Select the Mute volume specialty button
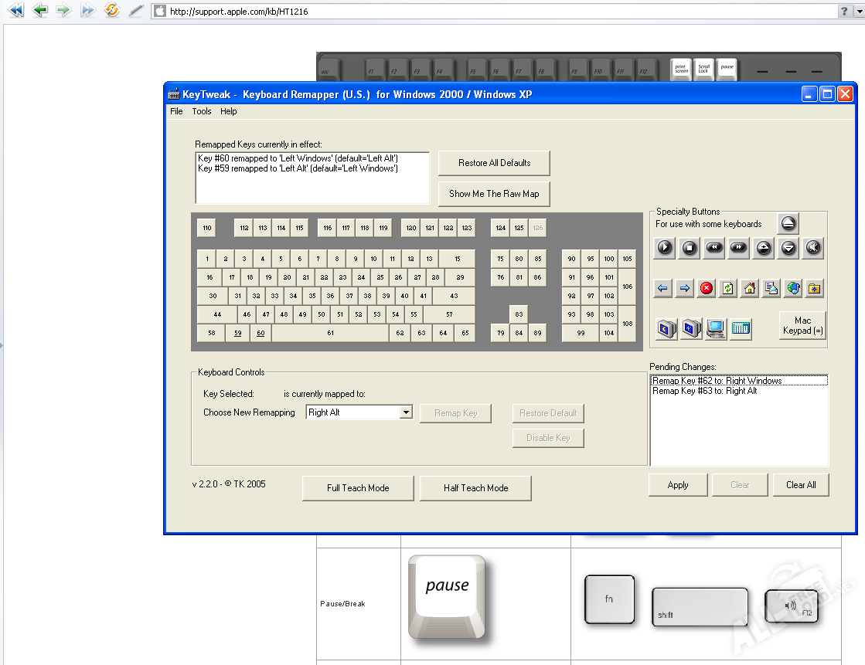This screenshot has height=665, width=865. click(813, 248)
